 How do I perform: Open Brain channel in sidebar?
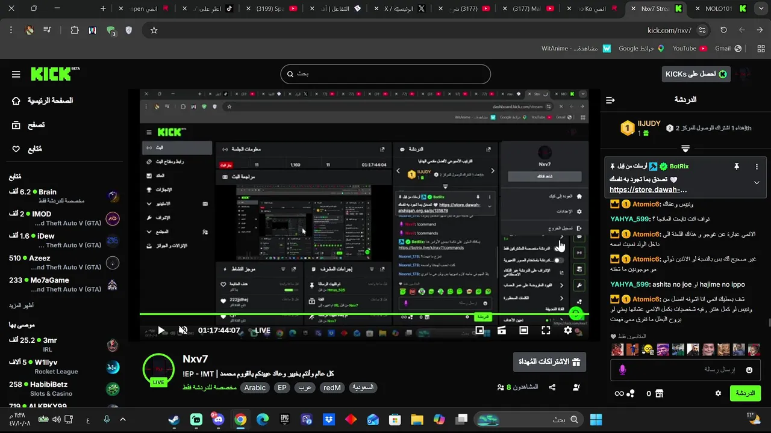tap(63, 196)
